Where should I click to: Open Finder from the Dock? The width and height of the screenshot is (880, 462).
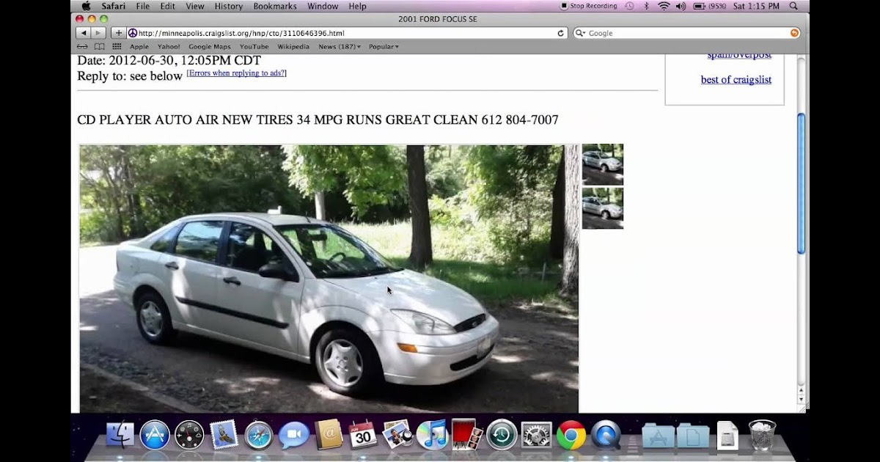pos(120,435)
